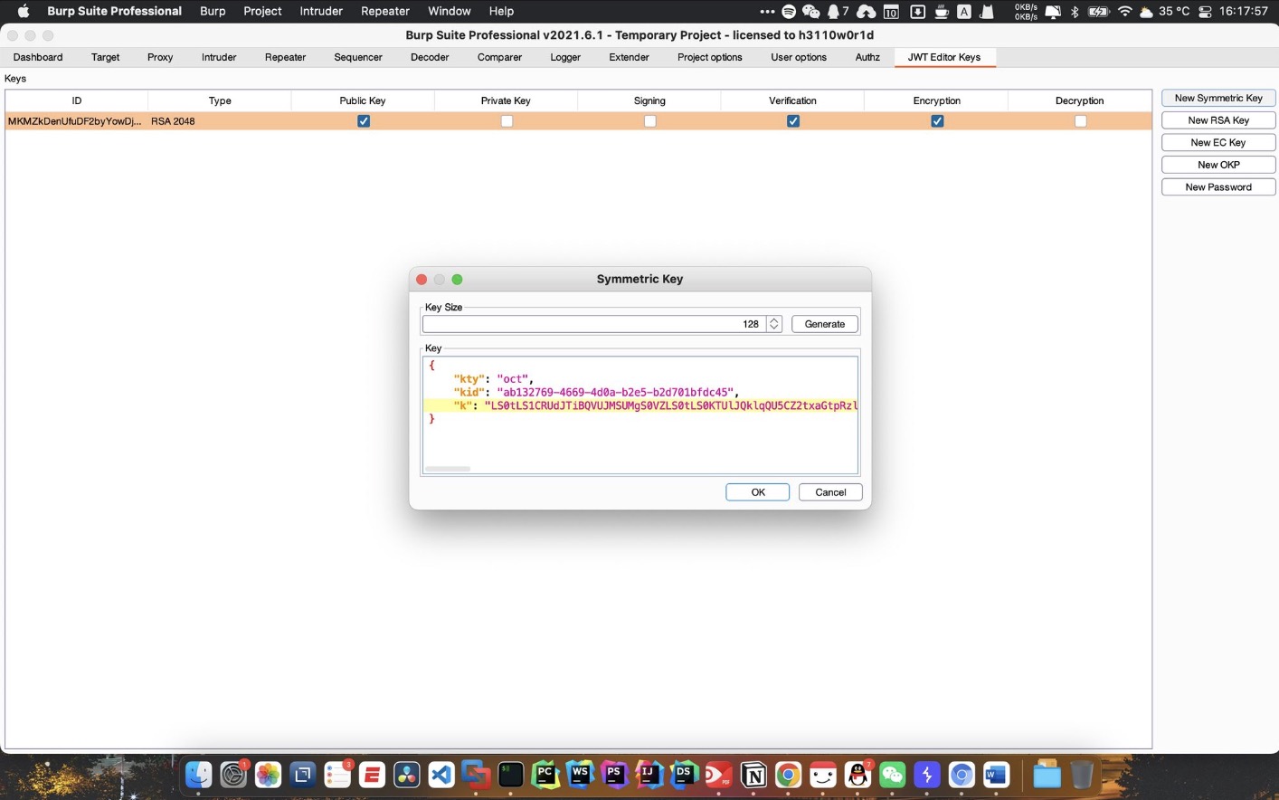Generate a new symmetric key value
The image size is (1279, 800).
tap(825, 324)
